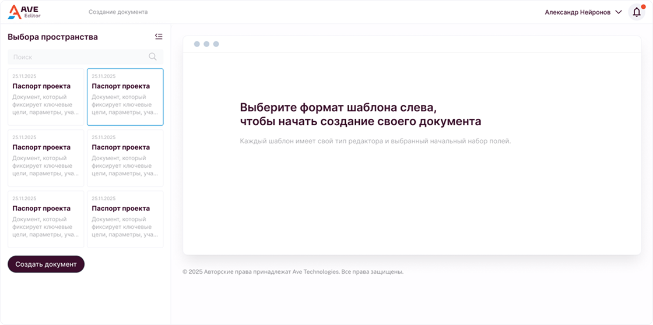Click the Выбора пространства panel heading
This screenshot has height=325, width=653.
tap(52, 37)
